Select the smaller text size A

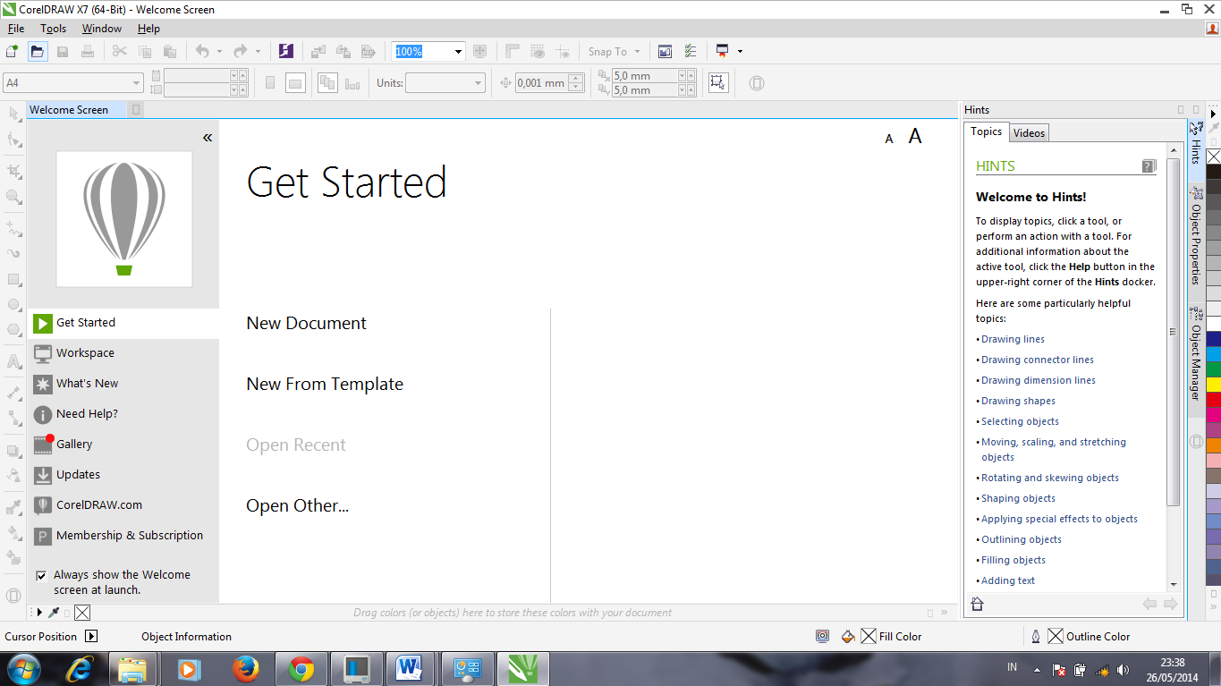point(889,139)
